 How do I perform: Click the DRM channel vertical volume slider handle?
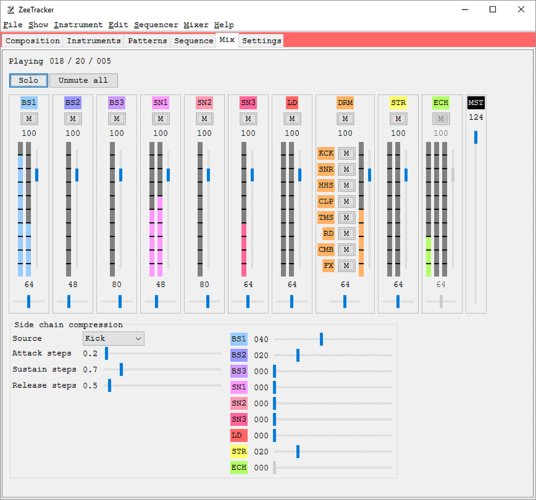tap(369, 175)
